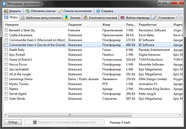186x129 pixels.
Task: Click the running man icon on Значки tab
Action: (x=67, y=18)
